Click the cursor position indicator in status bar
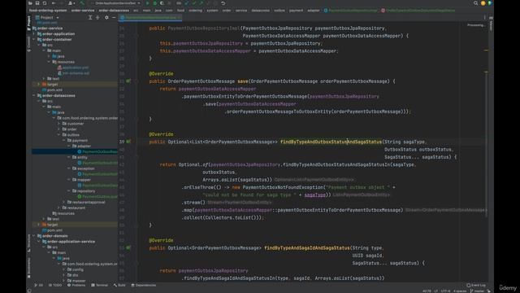The height and width of the screenshot is (293, 520). [427, 291]
